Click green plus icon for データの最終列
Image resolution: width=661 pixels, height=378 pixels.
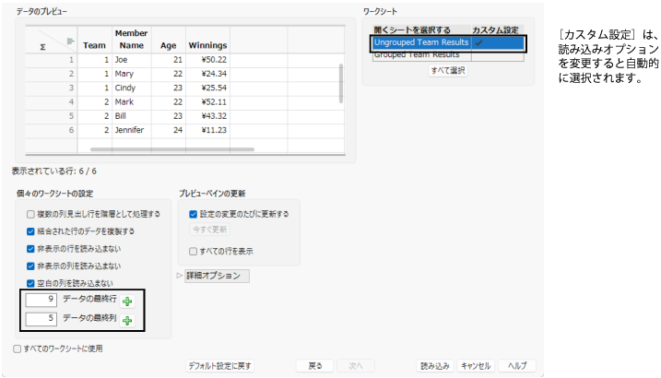click(127, 321)
